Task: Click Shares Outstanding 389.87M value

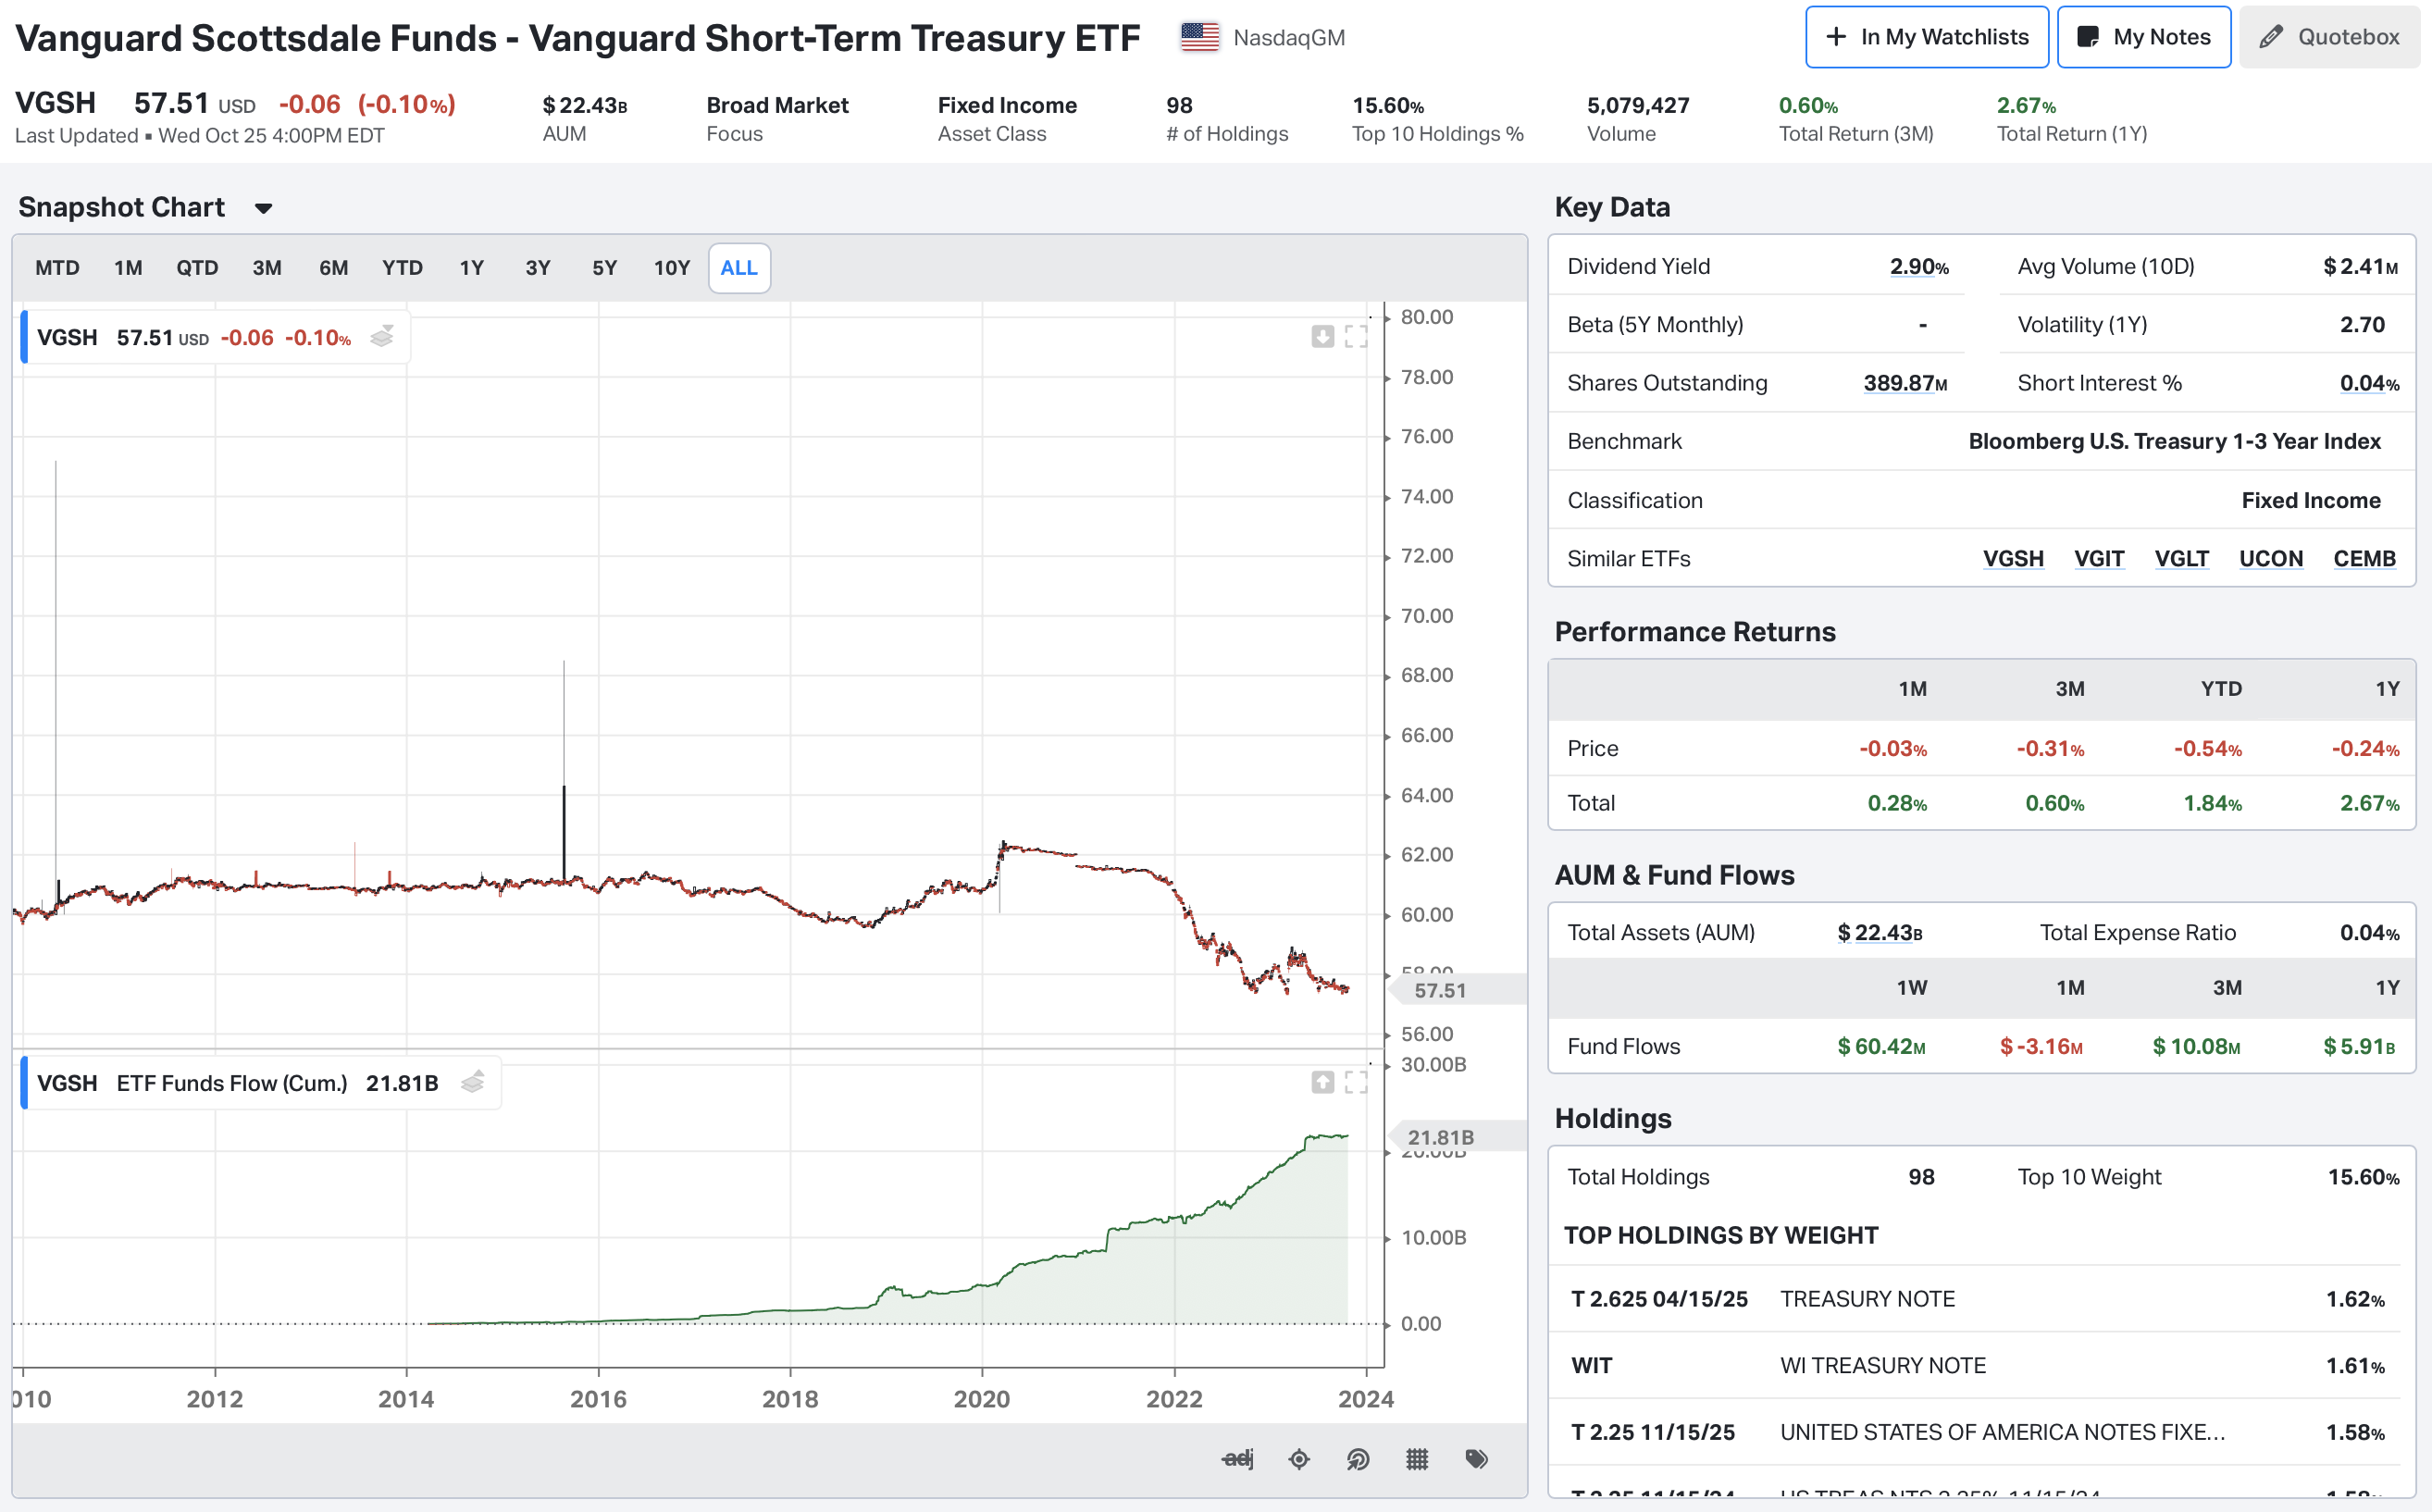Action: (1905, 383)
